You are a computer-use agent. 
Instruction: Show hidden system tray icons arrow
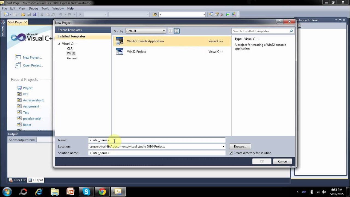point(297,192)
